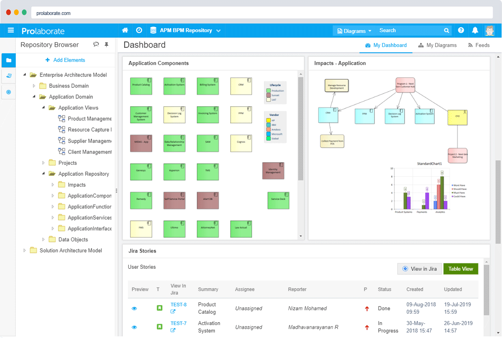Expand the Solution Architecture Model node
The image size is (502, 338).
tap(25, 250)
